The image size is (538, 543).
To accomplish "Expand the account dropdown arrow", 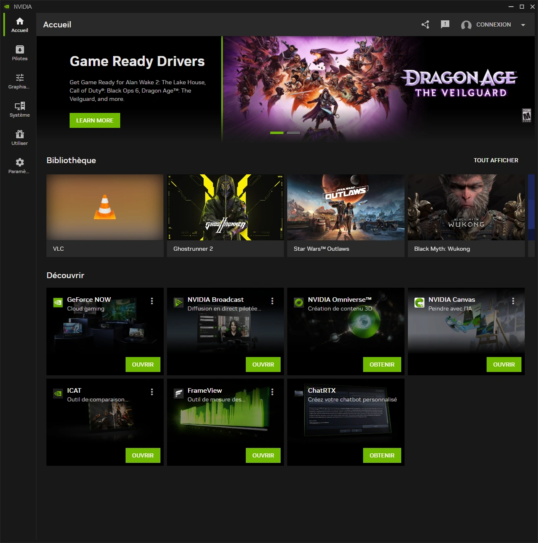I will pos(523,25).
